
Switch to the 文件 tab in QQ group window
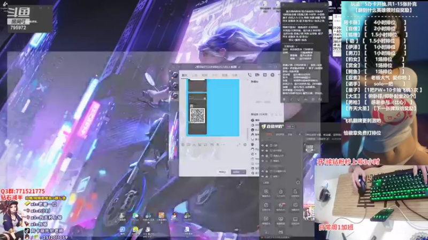215,75
